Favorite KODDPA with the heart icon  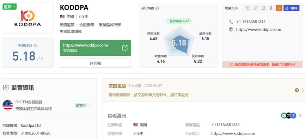click(256, 8)
